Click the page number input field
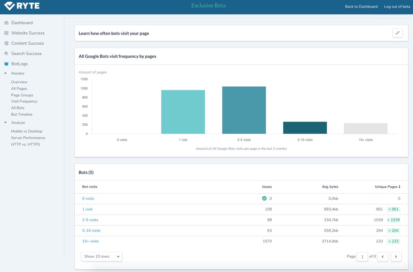The height and width of the screenshot is (272, 413). 362,257
